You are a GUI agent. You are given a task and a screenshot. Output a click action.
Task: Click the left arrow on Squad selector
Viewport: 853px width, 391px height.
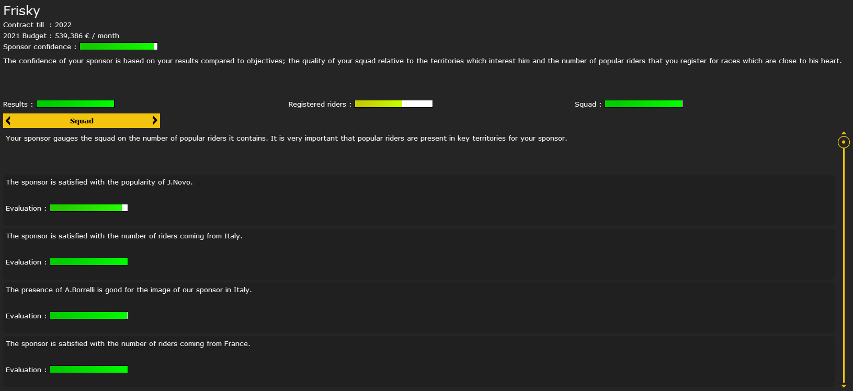(x=8, y=121)
